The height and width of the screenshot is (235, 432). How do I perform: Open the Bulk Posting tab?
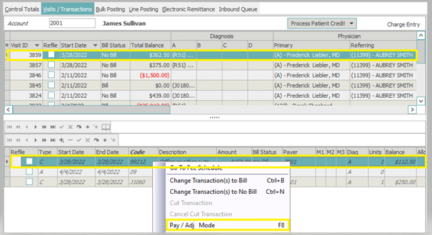pyautogui.click(x=110, y=9)
